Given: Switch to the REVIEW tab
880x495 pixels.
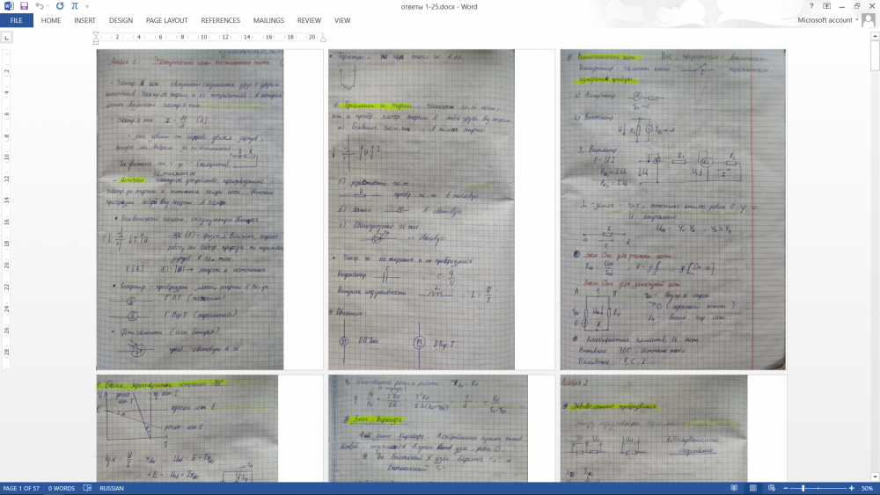Looking at the screenshot, I should tap(309, 20).
